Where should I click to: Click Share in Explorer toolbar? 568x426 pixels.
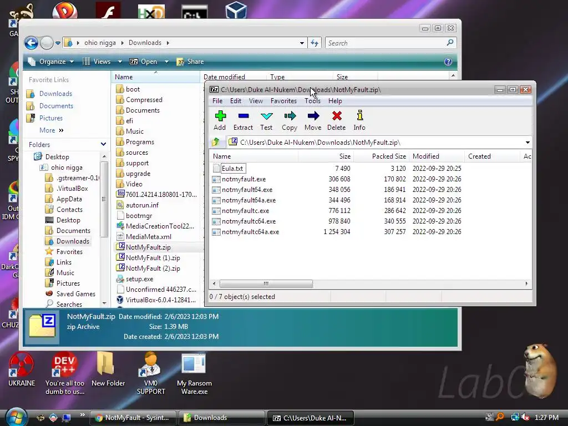(190, 62)
